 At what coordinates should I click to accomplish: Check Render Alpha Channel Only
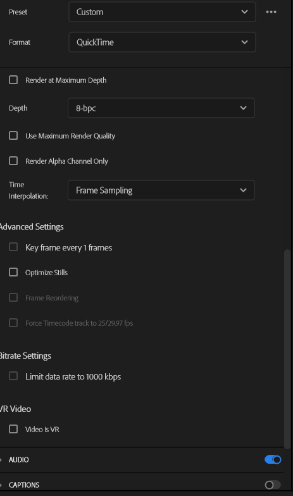tap(13, 161)
